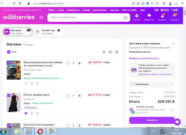
Task: Share the Платье сарафан макси item
Action: [38, 113]
